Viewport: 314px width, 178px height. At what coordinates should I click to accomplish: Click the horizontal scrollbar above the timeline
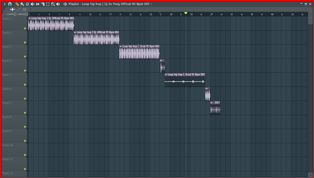pos(168,9)
